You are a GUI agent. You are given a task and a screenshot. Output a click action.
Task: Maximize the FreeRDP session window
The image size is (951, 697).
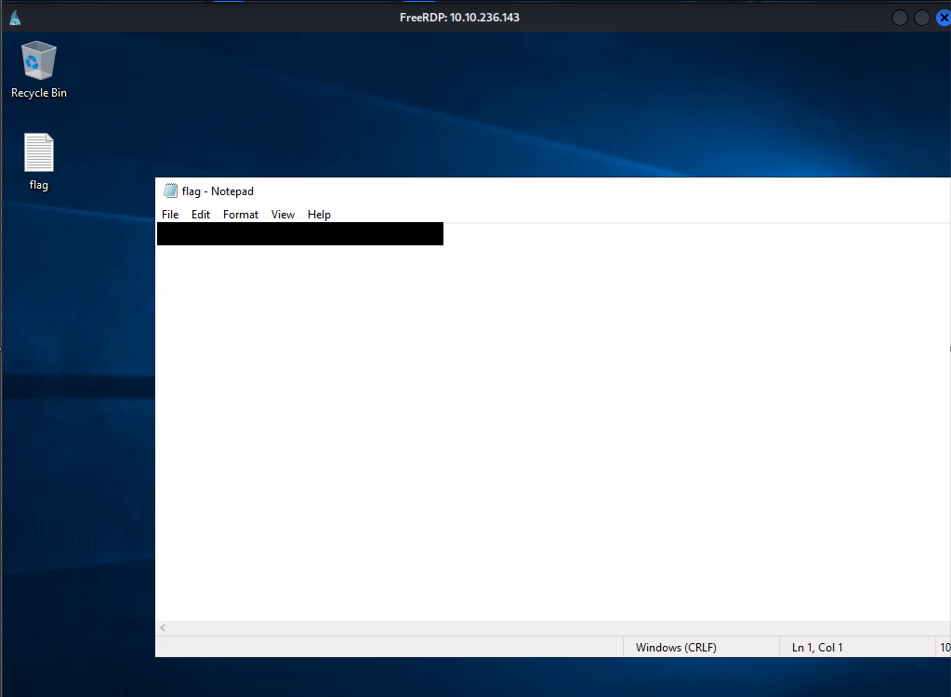(921, 18)
